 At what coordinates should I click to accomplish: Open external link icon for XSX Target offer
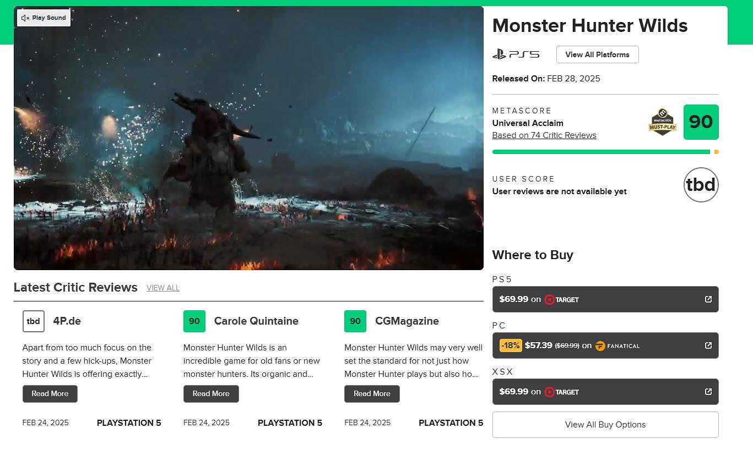(708, 392)
